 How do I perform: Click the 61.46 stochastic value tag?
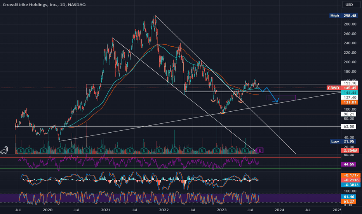point(349,196)
